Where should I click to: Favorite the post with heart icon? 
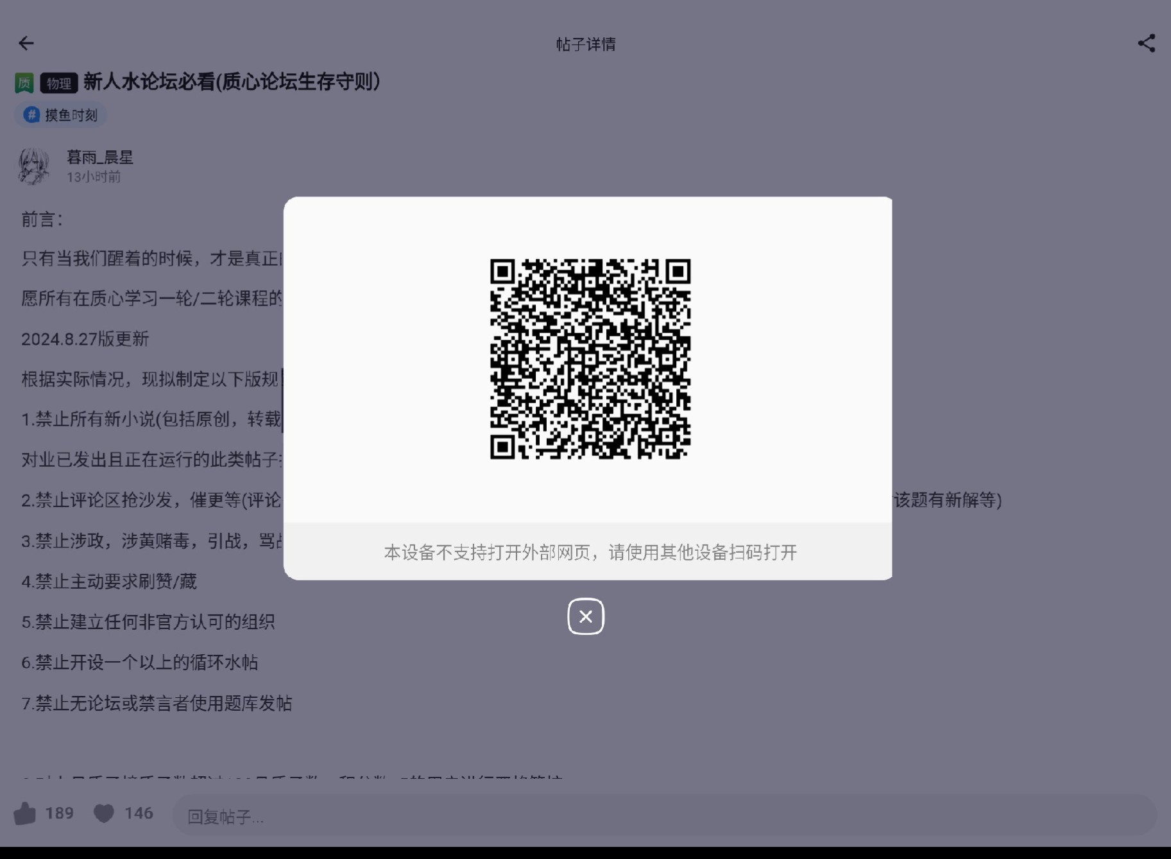[103, 813]
